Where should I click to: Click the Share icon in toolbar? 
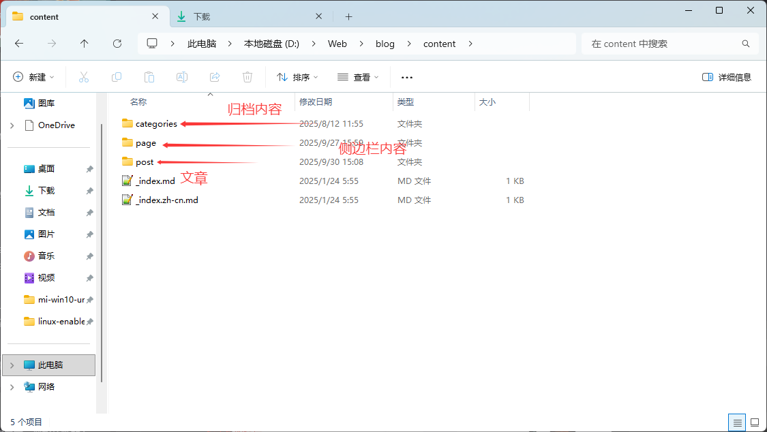tap(215, 77)
